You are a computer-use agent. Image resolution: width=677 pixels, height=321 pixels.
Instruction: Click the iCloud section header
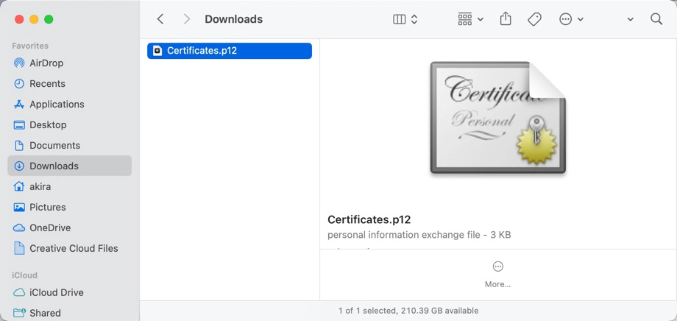[x=24, y=275]
